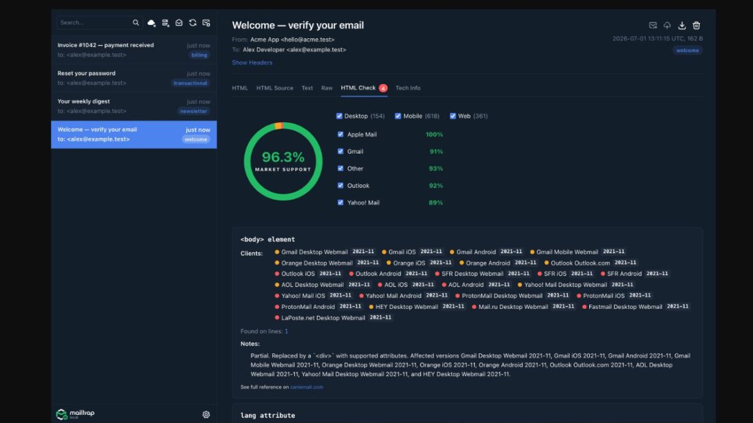This screenshot has width=753, height=423.
Task: Open the caniemail.com reference link
Action: tap(306, 387)
